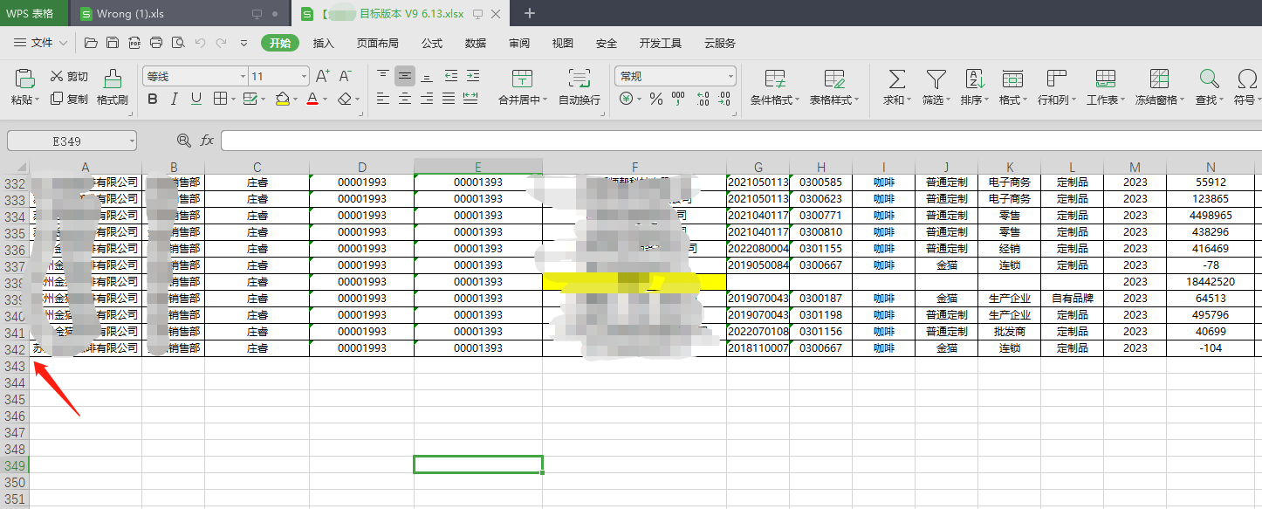Viewport: 1262px width, 509px height.
Task: Switch to 公式 ribbon tab
Action: coord(432,43)
